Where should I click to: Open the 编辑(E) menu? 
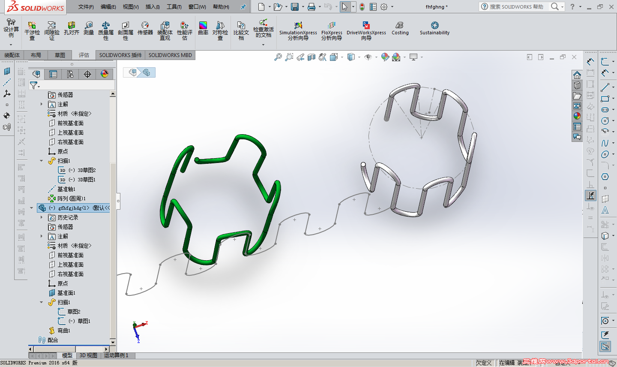click(108, 7)
